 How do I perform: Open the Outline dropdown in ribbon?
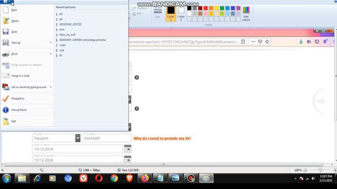[x=141, y=8]
